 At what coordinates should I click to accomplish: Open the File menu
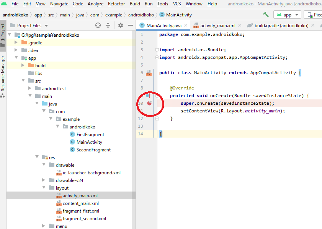pos(15,4)
